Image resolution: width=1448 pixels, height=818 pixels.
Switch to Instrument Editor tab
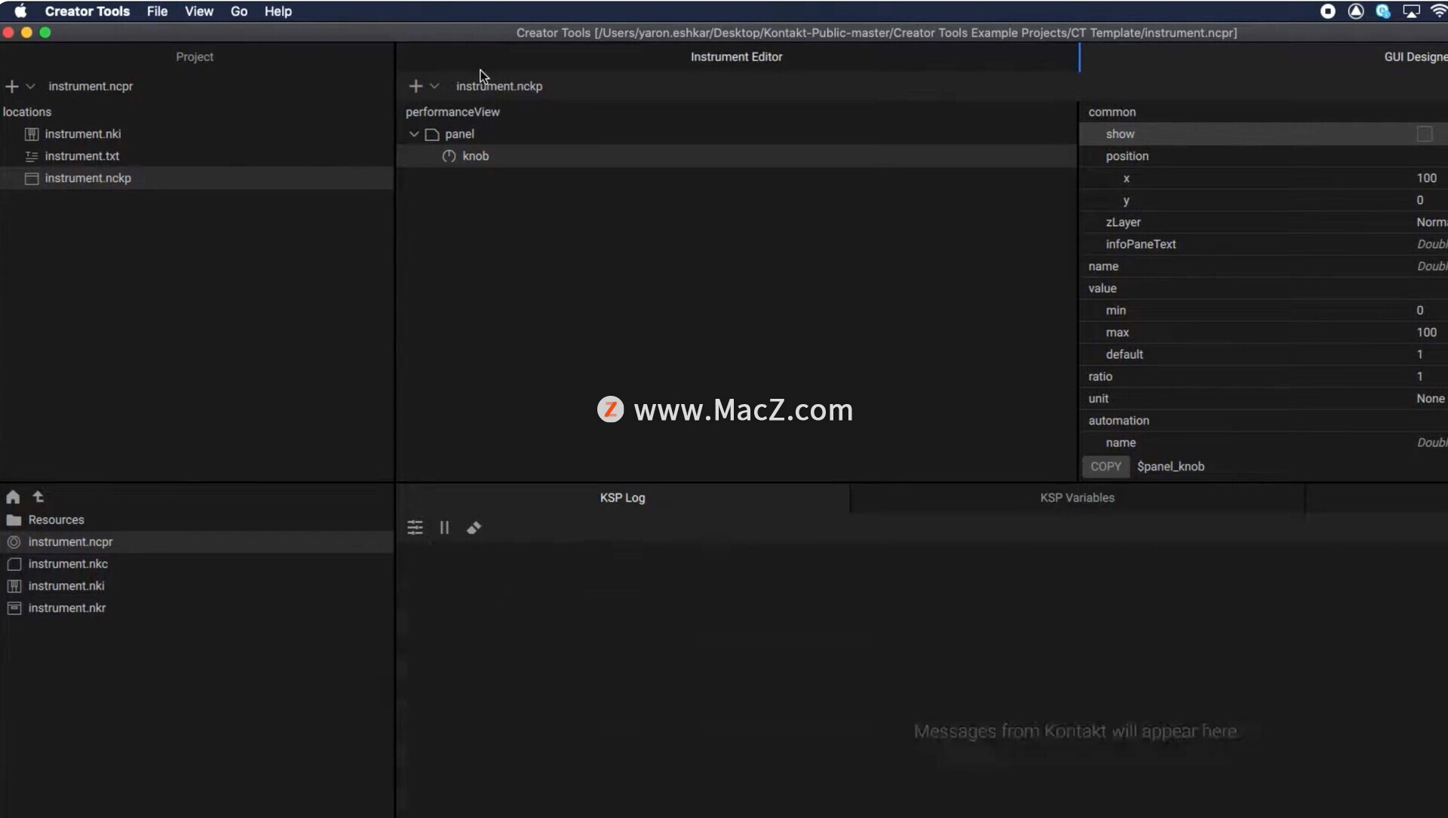tap(737, 57)
